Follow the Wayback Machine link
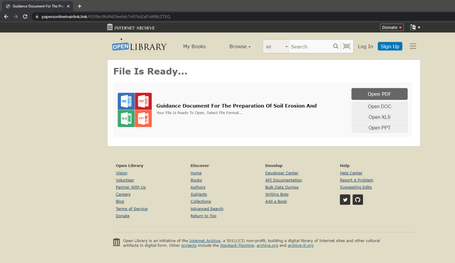 [237, 245]
